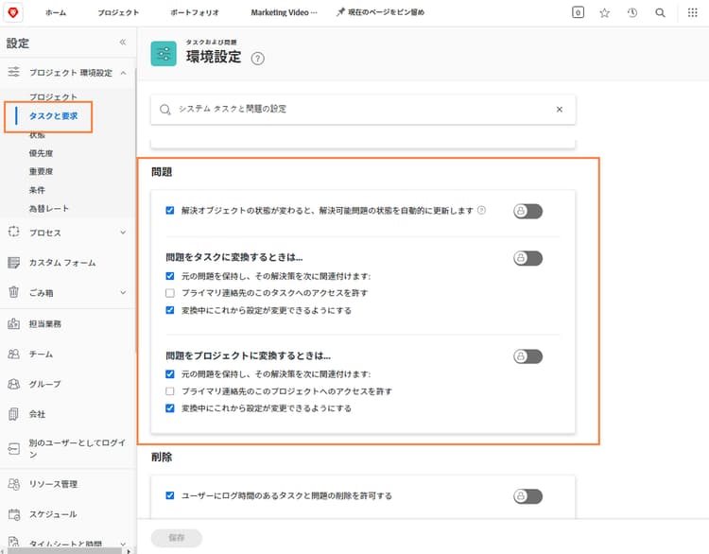Expand the プロセス section chevron
Screen dimensions: 709x554
point(123,233)
